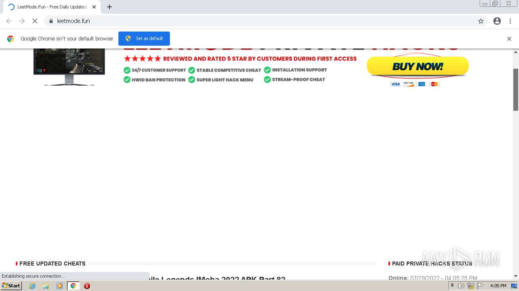The height and width of the screenshot is (291, 519).
Task: Open media player from taskbar
Action: pyautogui.click(x=60, y=286)
